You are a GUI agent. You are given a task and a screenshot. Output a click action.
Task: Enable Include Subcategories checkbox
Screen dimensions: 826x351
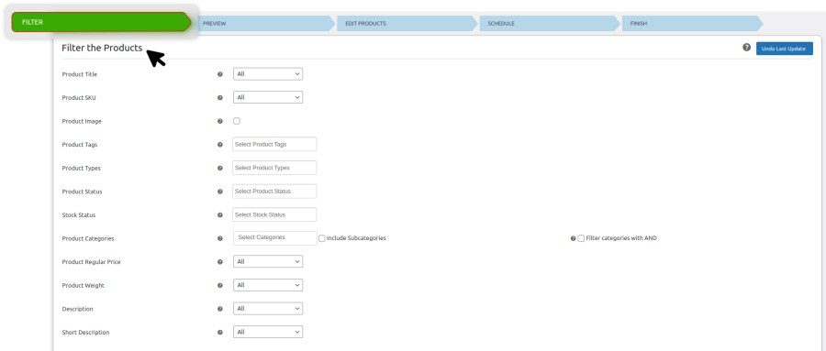coord(322,238)
